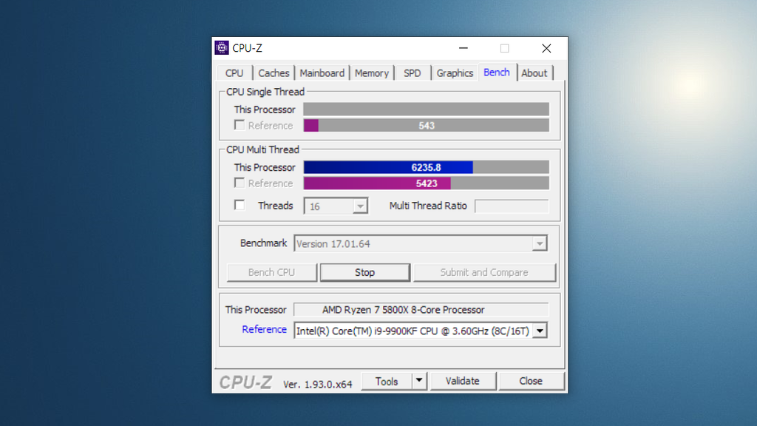Expand the Tools menu arrow

418,381
